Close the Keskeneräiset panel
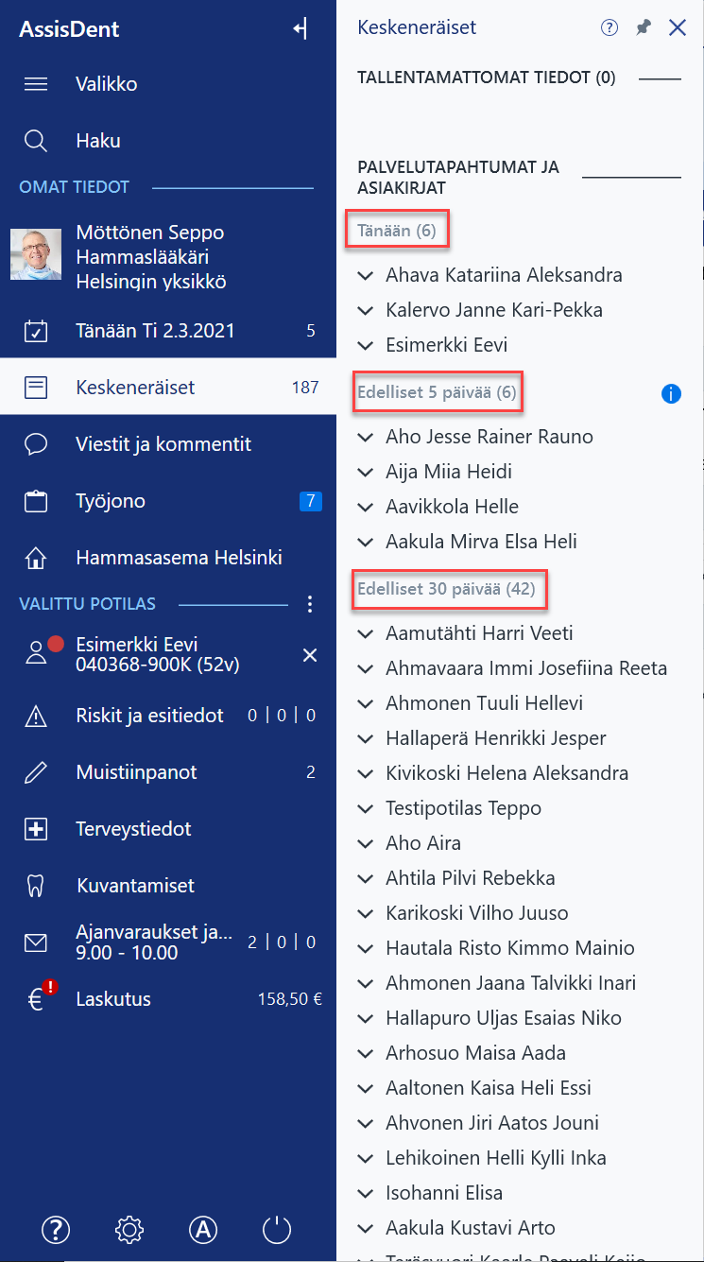Image resolution: width=704 pixels, height=1262 pixels. point(678,27)
